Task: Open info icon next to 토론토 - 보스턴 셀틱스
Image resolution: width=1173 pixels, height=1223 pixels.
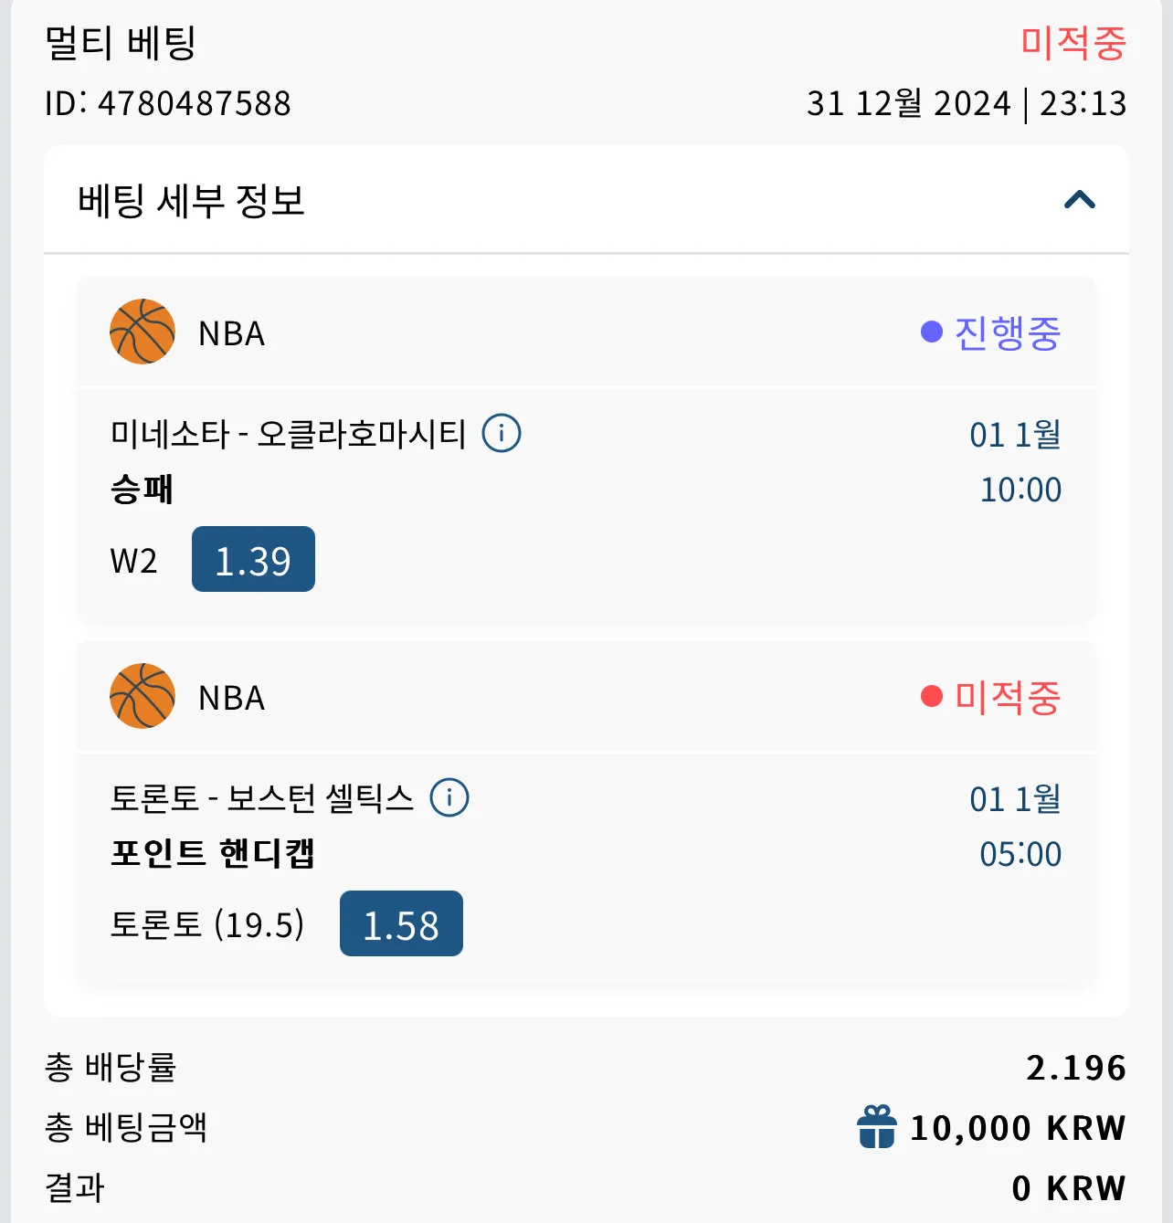Action: tap(449, 797)
